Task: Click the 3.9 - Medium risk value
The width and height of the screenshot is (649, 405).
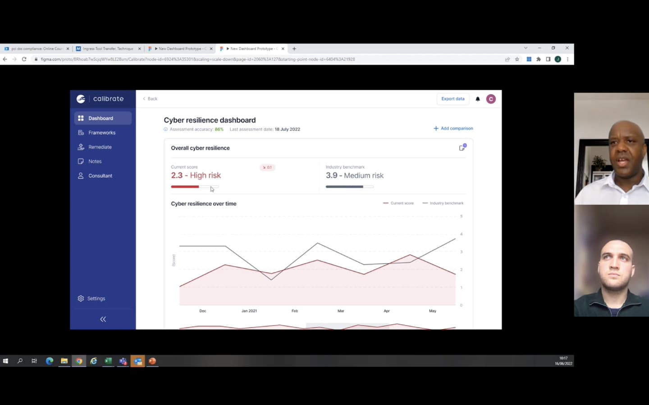Action: (x=355, y=175)
